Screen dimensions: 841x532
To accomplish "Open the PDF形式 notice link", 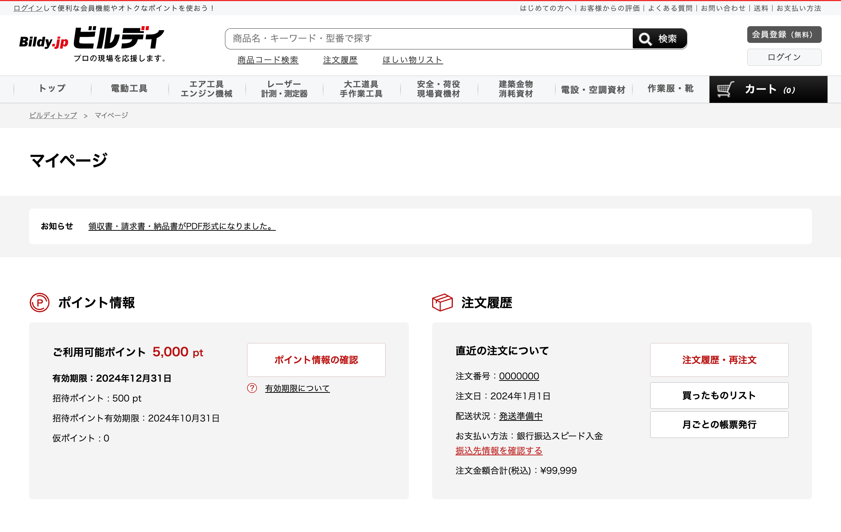I will click(182, 226).
